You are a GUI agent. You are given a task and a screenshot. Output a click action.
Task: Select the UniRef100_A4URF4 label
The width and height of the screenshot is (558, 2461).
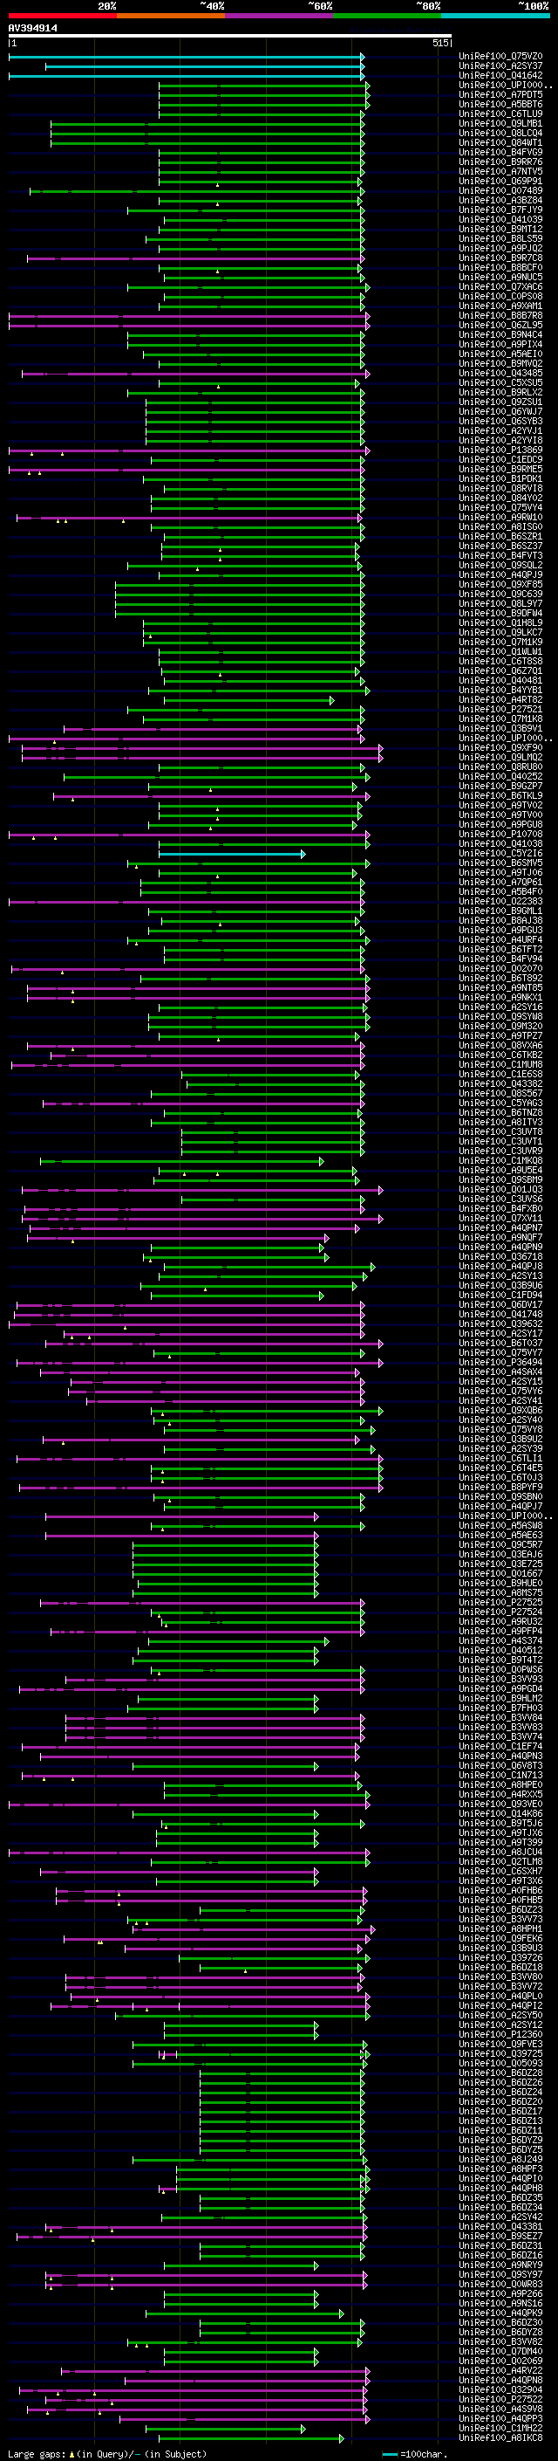pos(500,940)
